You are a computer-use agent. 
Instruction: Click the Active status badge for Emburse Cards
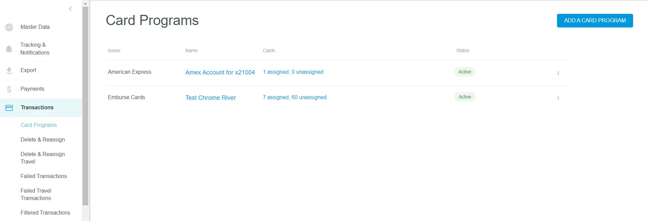[464, 97]
